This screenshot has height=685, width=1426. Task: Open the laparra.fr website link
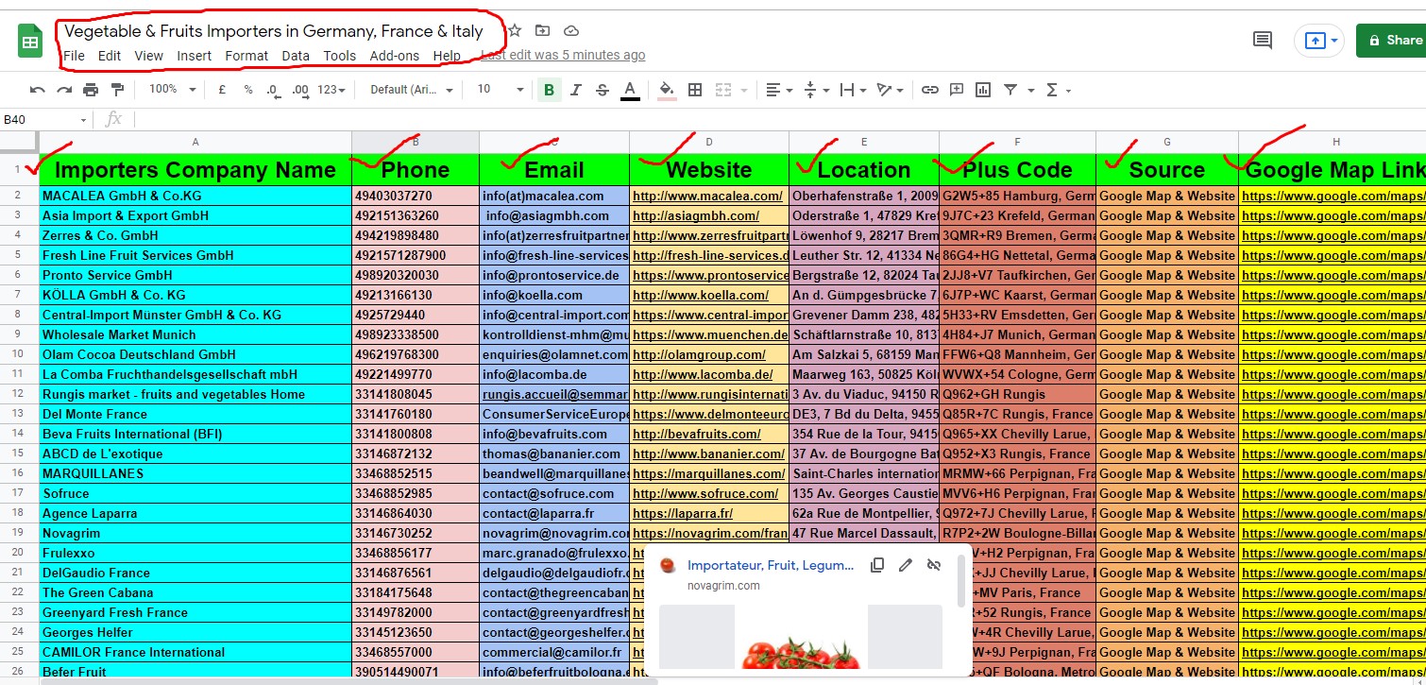683,514
